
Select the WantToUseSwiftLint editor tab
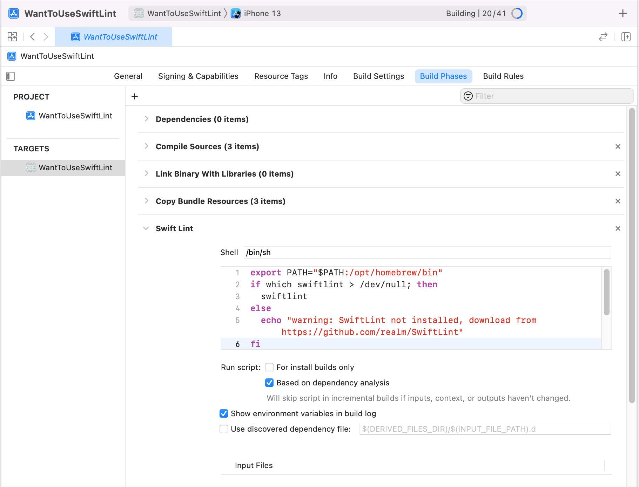click(113, 37)
